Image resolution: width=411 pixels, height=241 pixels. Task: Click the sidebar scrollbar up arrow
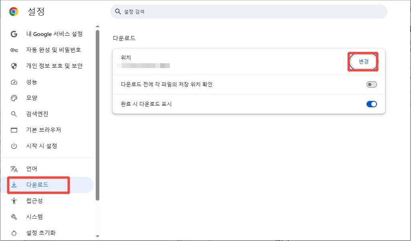(x=97, y=26)
